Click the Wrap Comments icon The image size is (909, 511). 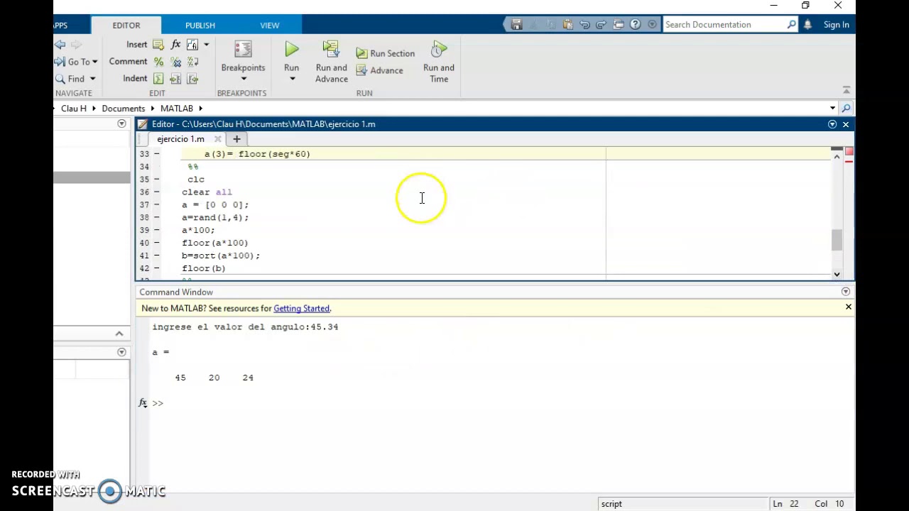coord(192,62)
